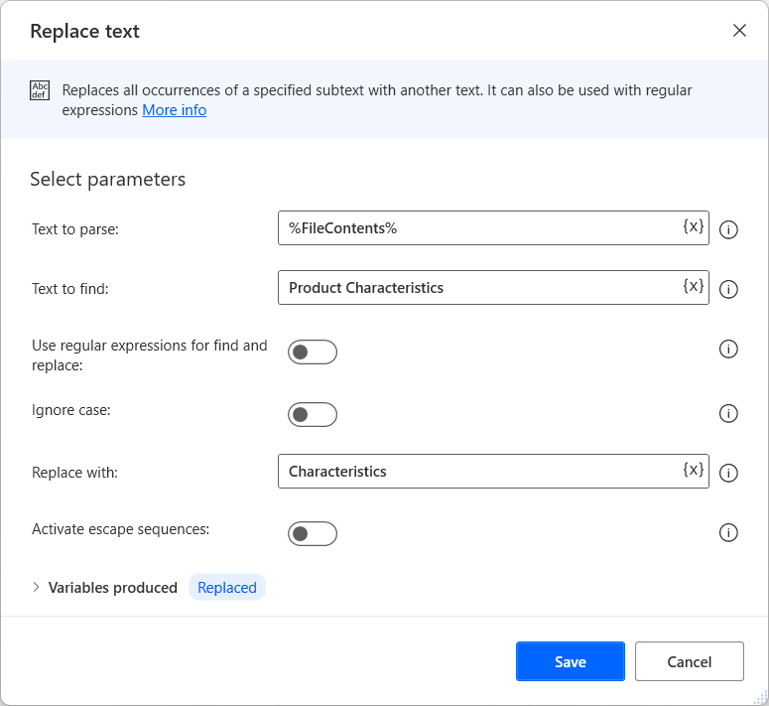Show info for Text to find

tap(728, 289)
